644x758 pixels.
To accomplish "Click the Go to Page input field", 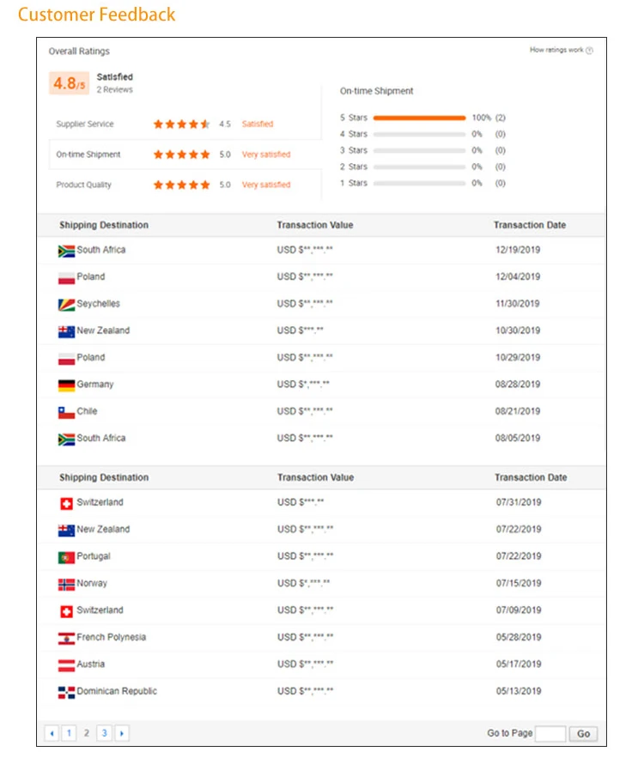I will point(550,734).
